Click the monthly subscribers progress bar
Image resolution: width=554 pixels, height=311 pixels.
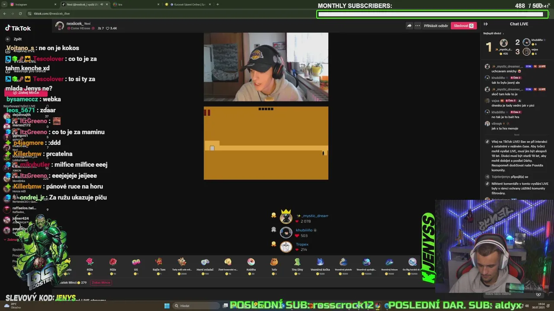(432, 14)
